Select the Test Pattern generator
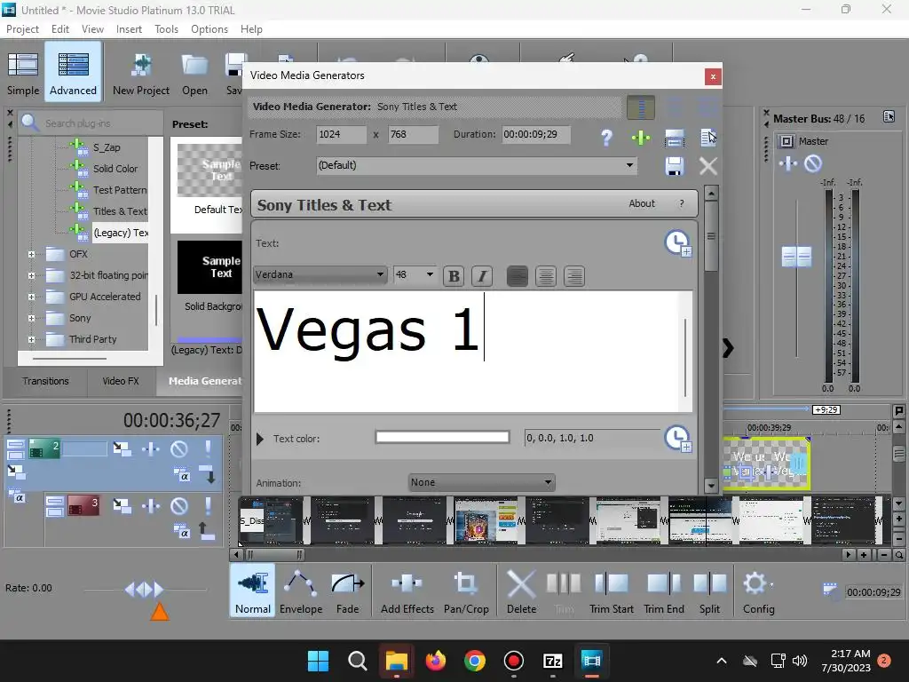The width and height of the screenshot is (909, 682). click(x=120, y=190)
